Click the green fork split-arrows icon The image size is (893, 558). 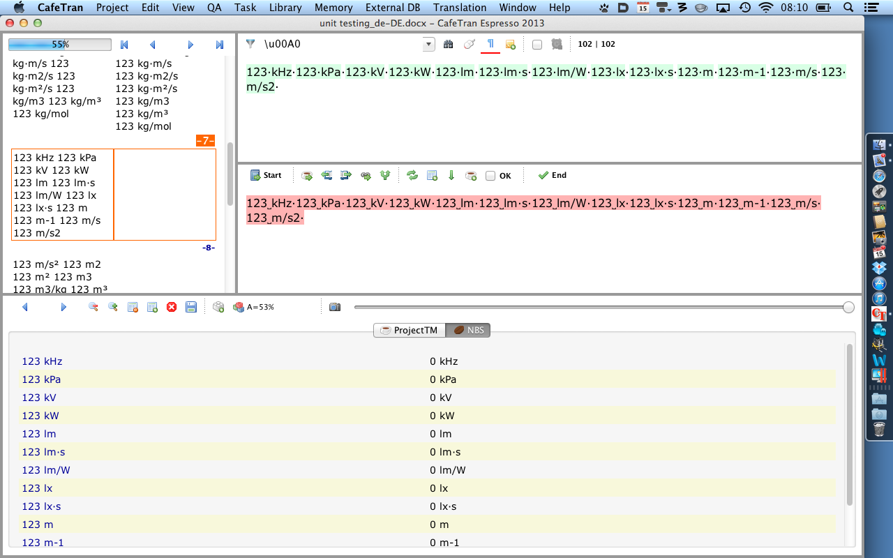[384, 176]
